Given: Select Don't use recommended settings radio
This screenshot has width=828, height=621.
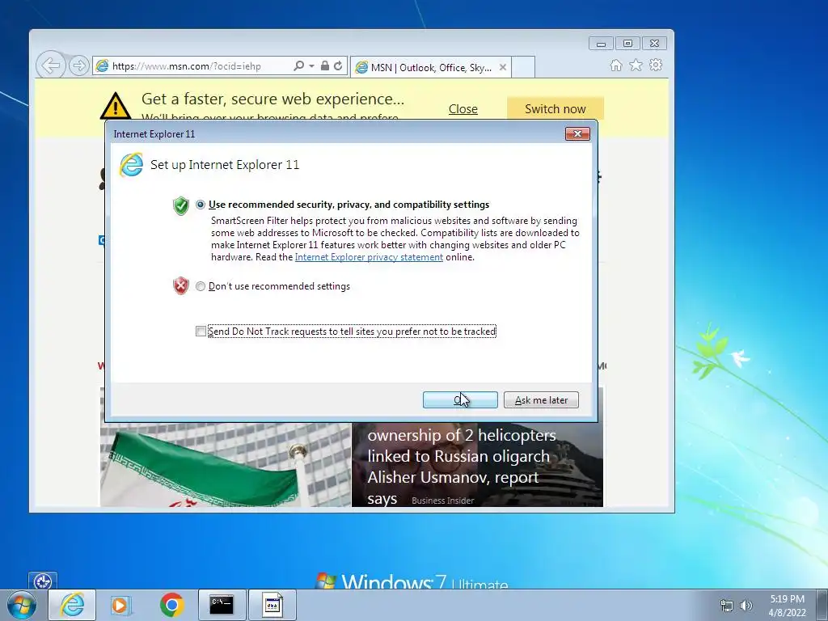Looking at the screenshot, I should (x=201, y=286).
